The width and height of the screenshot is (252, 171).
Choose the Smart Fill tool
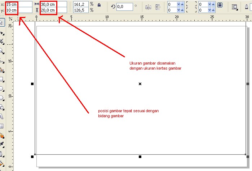click(2, 70)
